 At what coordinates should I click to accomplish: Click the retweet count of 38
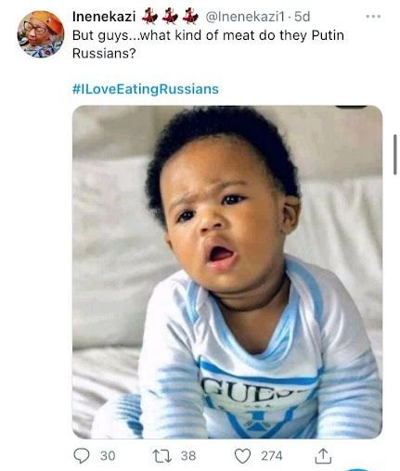(188, 456)
